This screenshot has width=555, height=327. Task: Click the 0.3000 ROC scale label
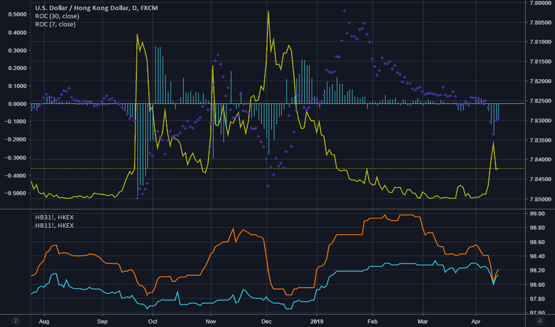(17, 51)
